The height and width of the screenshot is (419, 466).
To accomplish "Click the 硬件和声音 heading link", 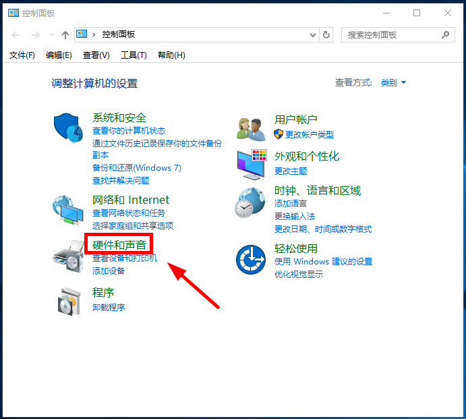I will 119,244.
